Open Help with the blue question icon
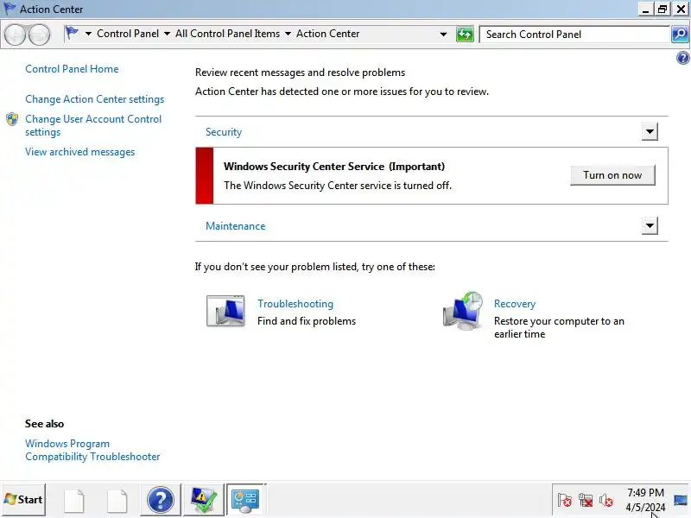 tap(682, 58)
